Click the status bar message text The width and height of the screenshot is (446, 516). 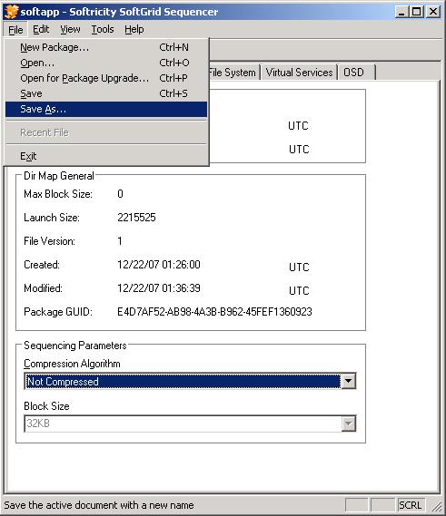point(99,505)
